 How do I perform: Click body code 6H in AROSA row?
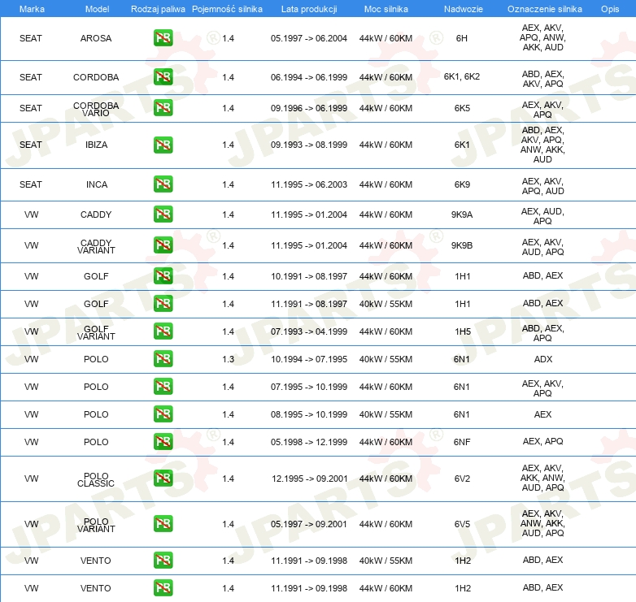point(462,38)
